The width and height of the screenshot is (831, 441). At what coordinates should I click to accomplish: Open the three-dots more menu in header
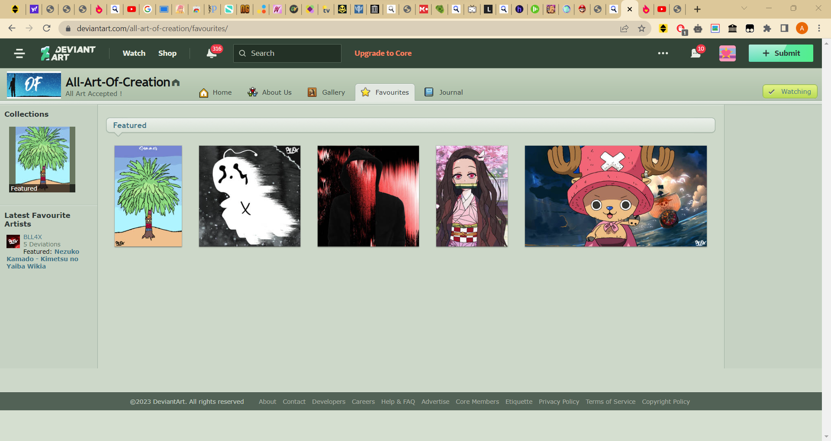pyautogui.click(x=663, y=53)
